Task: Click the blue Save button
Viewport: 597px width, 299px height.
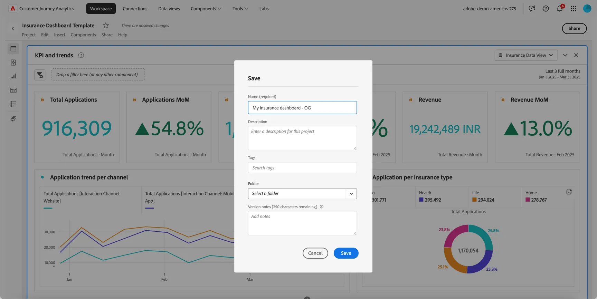Action: [346, 253]
